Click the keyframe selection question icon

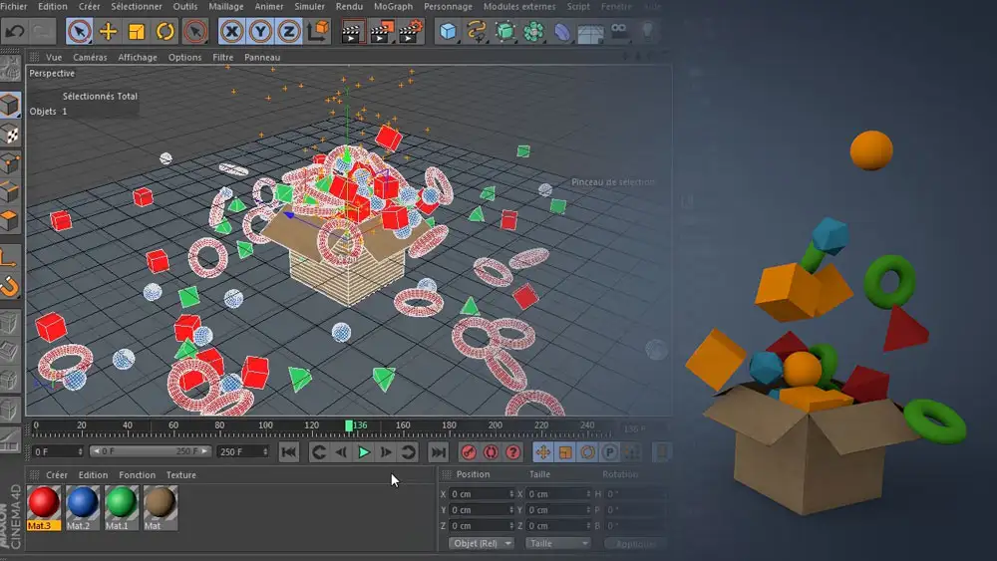pyautogui.click(x=513, y=452)
